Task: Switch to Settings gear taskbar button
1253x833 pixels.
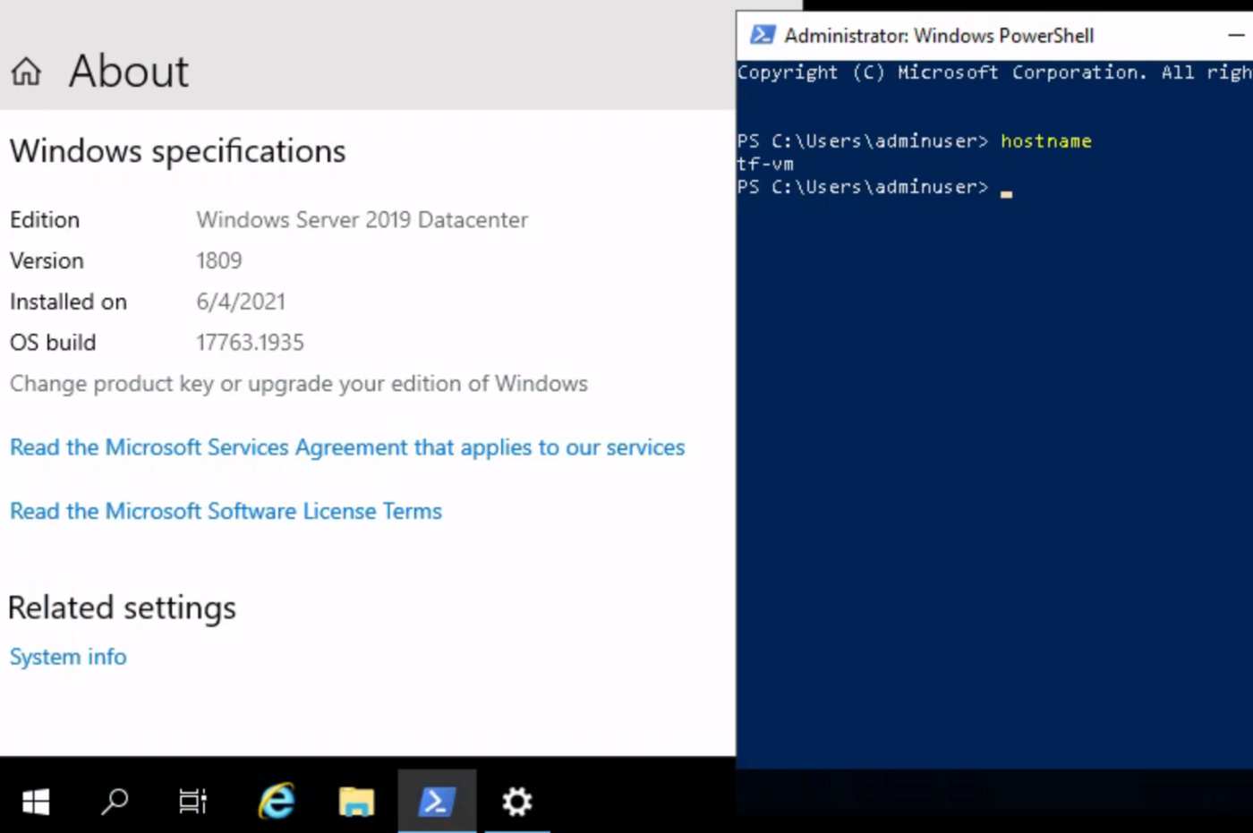Action: (x=516, y=801)
